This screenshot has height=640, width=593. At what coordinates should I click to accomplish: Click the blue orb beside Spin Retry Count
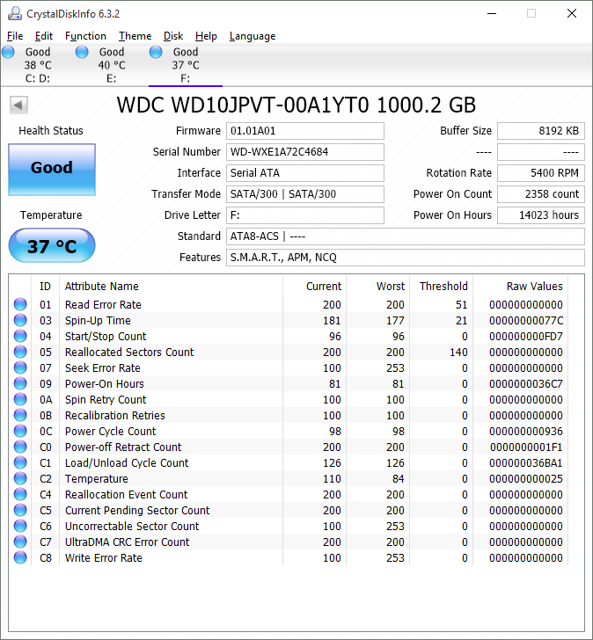[x=20, y=399]
